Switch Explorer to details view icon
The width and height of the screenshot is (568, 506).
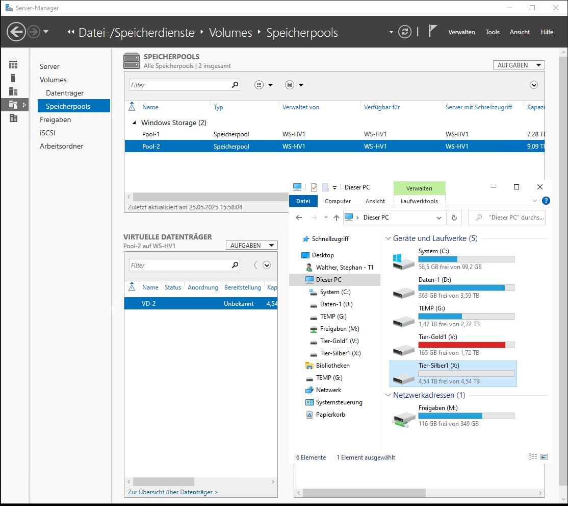tap(532, 456)
